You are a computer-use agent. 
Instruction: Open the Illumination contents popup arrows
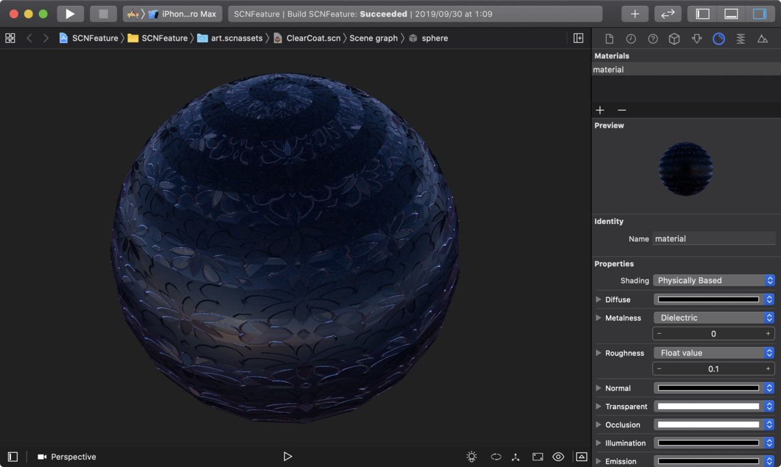(x=769, y=443)
